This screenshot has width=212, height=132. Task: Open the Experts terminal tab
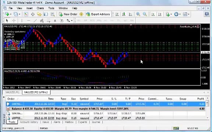pyautogui.click(x=82, y=122)
